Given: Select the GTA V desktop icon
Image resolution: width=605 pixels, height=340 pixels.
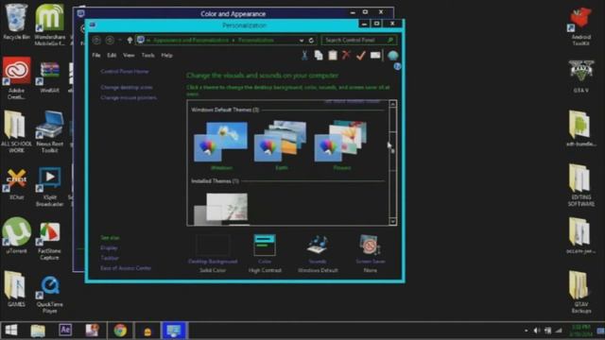Looking at the screenshot, I should [581, 76].
